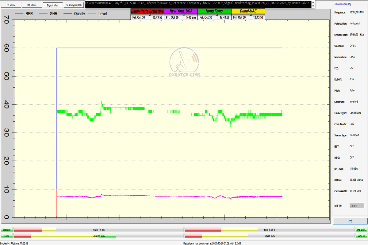
Task: Click the file path text field
Action: coord(198,2)
